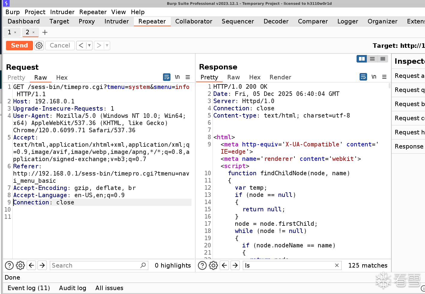Screen dimensions: 425x294
Task: Open the Event log (11)
Action: pos(29,288)
